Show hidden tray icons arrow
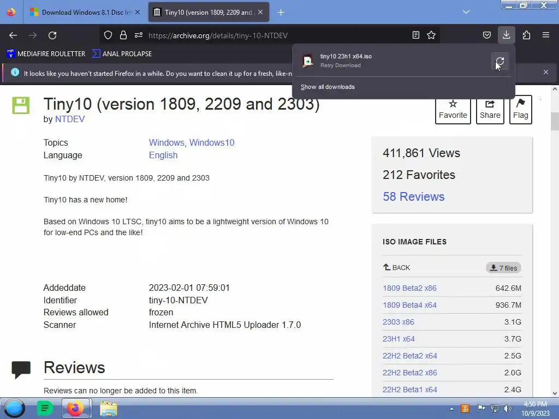The width and height of the screenshot is (559, 419). point(451,409)
